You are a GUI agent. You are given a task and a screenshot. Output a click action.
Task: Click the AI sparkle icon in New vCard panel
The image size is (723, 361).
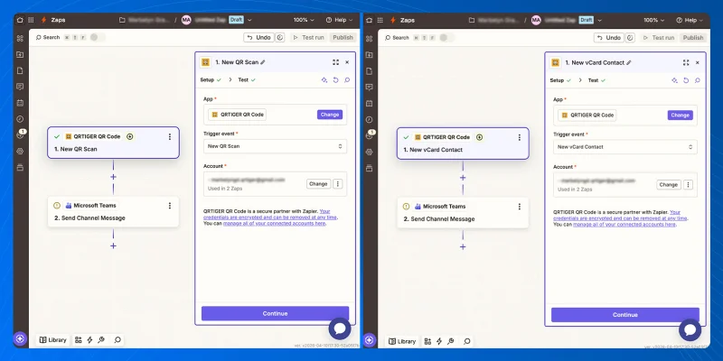coord(674,80)
